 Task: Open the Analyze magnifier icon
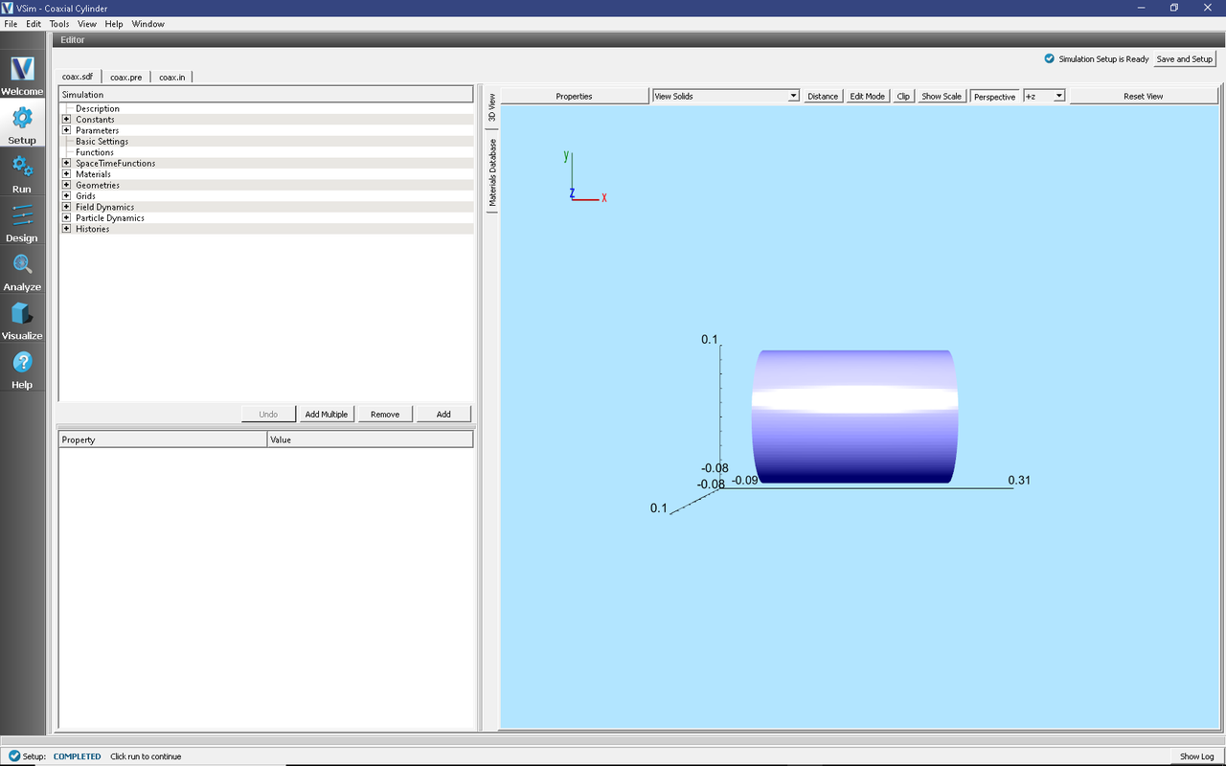(22, 266)
